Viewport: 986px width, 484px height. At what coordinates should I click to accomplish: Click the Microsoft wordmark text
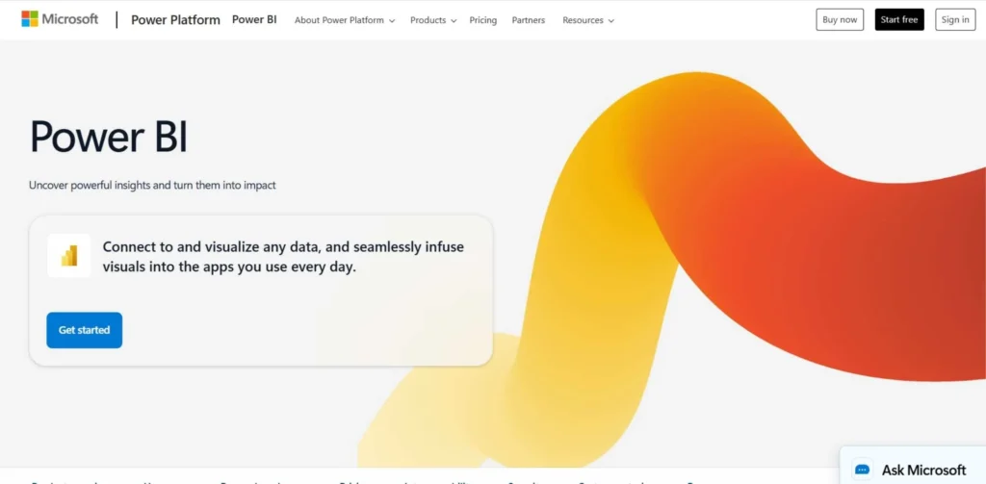point(70,19)
